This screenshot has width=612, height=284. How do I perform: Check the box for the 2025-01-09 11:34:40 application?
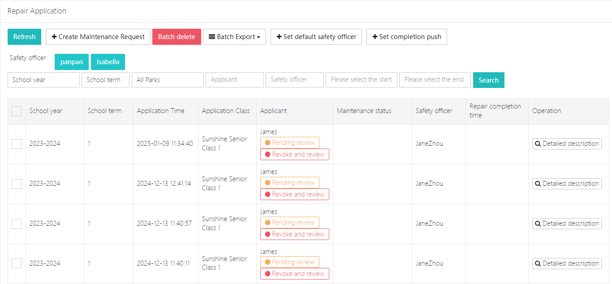pyautogui.click(x=17, y=144)
